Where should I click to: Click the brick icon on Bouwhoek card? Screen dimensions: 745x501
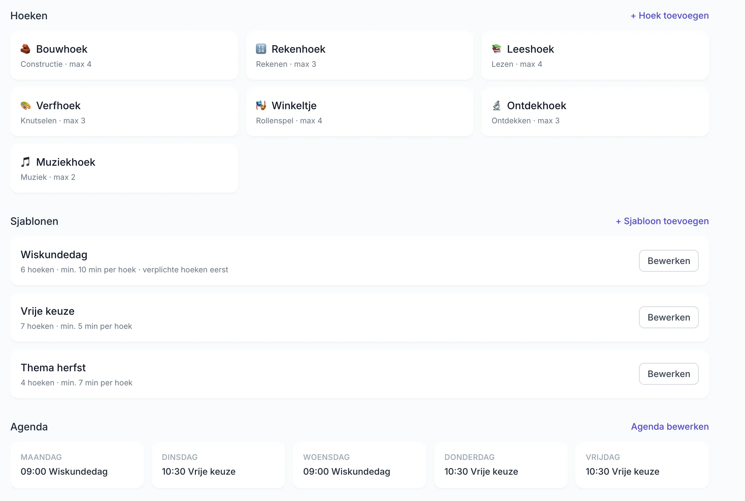pyautogui.click(x=25, y=49)
